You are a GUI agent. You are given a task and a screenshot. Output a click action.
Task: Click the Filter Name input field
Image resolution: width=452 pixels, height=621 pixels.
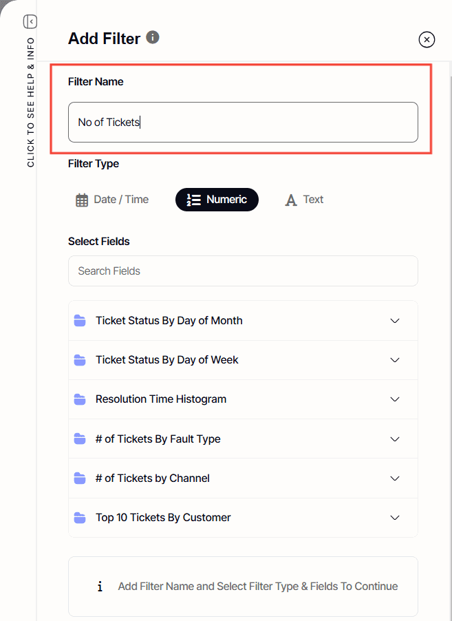(243, 123)
